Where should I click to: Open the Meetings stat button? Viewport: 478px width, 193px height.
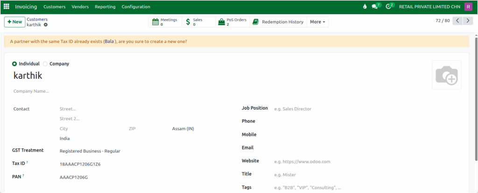coord(165,22)
